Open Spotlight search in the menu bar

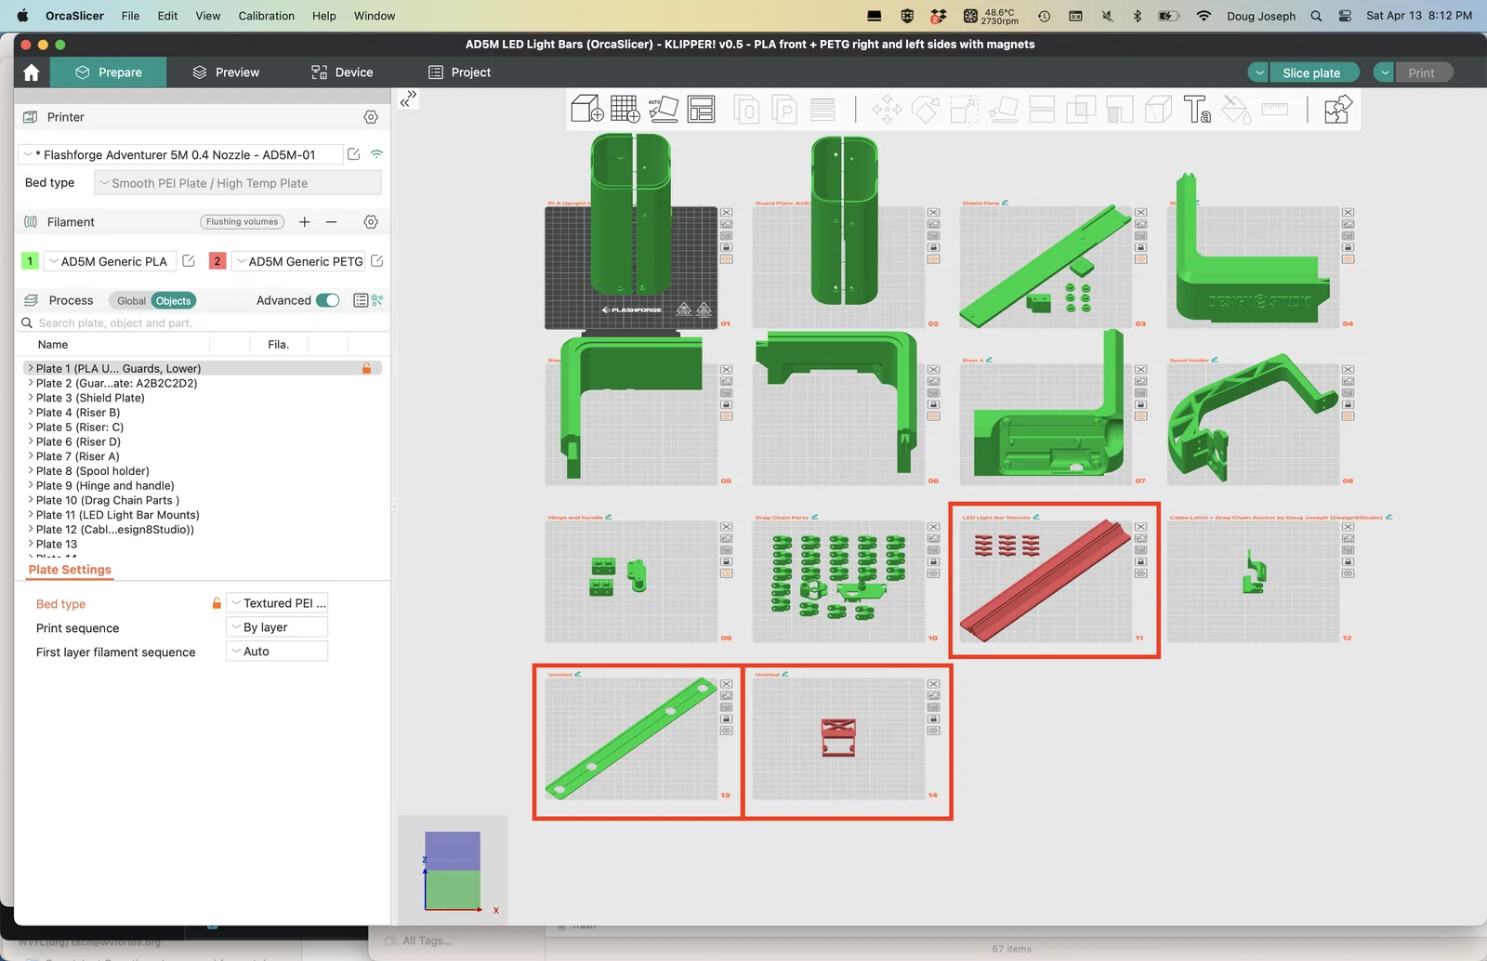(x=1316, y=16)
